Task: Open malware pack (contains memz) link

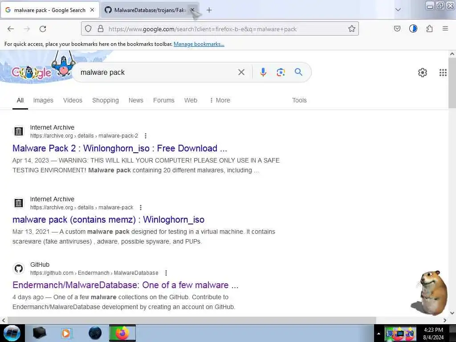Action: click(108, 220)
